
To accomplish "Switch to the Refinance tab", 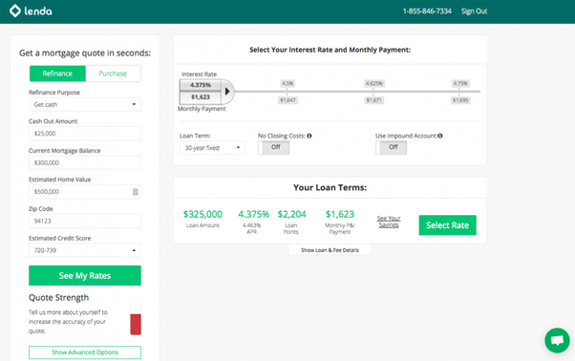I will [57, 74].
